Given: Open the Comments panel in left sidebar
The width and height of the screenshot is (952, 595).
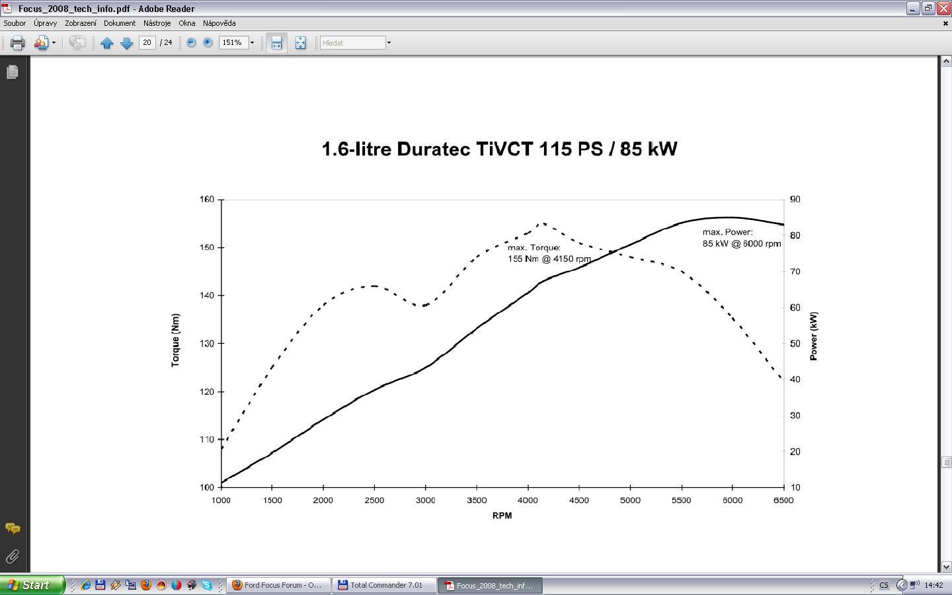Looking at the screenshot, I should pos(12,528).
